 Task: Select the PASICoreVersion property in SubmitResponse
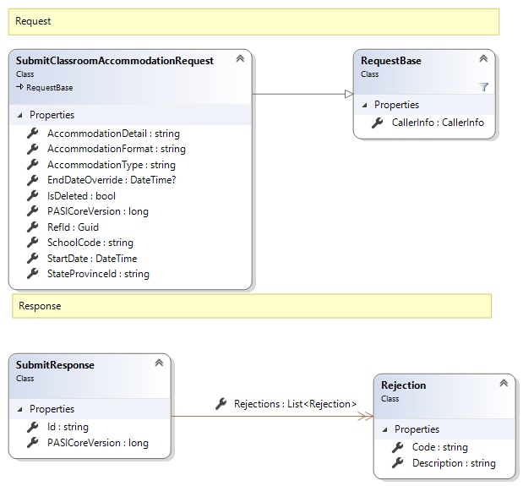[97, 443]
